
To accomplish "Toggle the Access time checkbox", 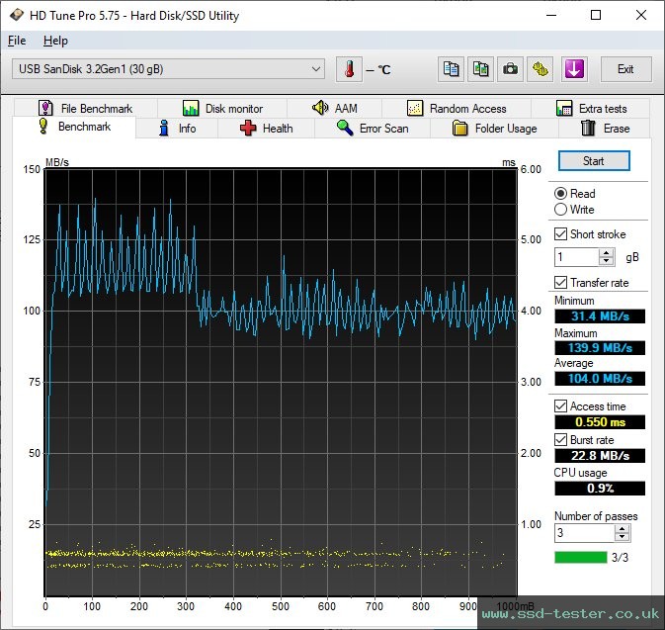I will (x=560, y=406).
